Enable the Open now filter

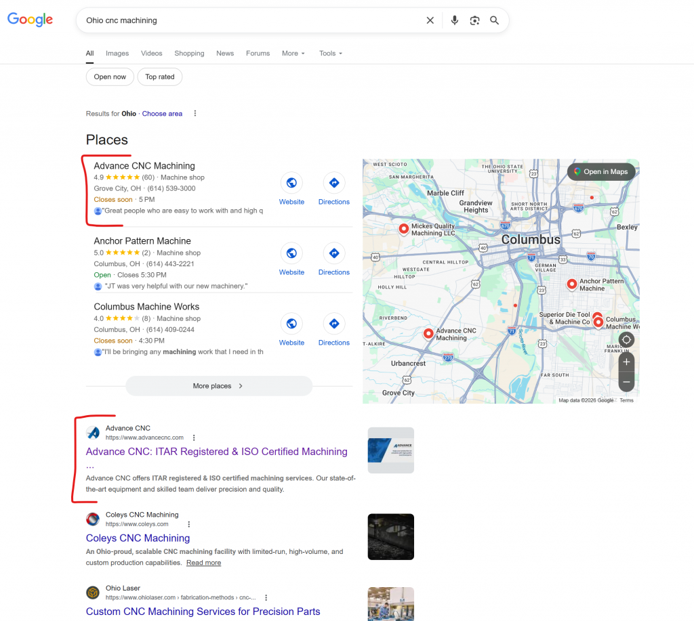pos(109,77)
